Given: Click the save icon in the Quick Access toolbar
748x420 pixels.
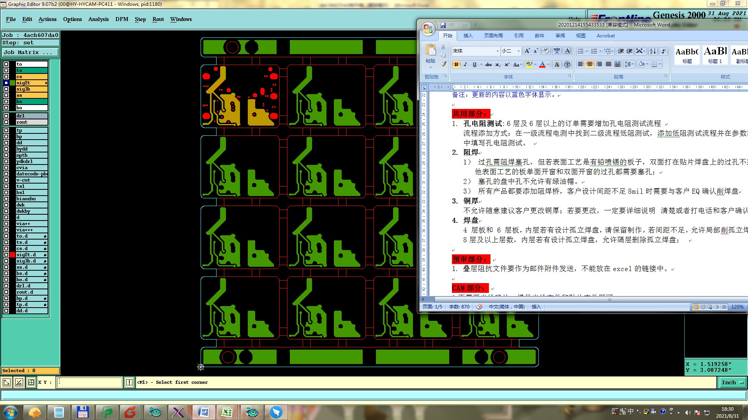Looking at the screenshot, I should coord(443,25).
